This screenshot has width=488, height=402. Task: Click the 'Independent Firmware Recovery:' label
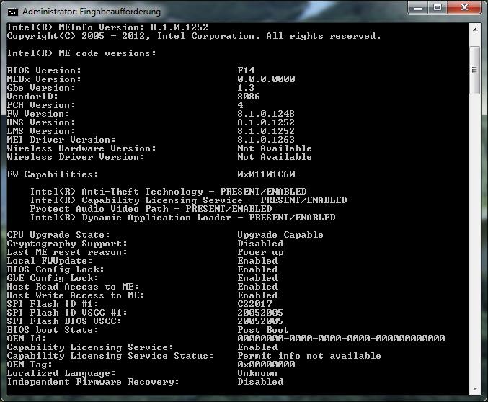(94, 382)
